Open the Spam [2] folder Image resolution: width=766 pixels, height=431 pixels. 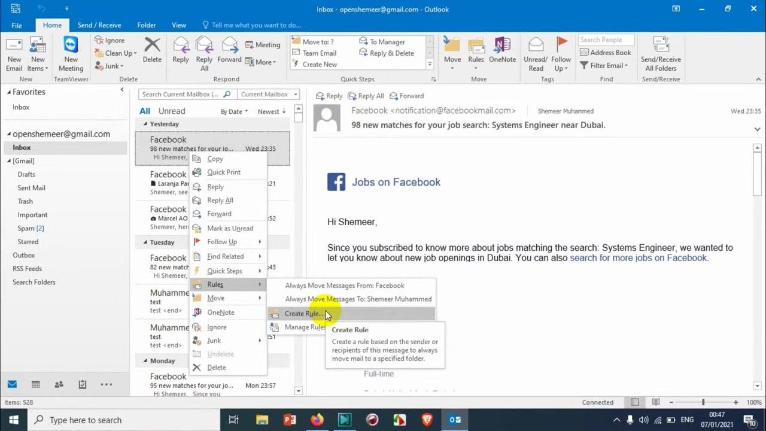[x=31, y=228]
